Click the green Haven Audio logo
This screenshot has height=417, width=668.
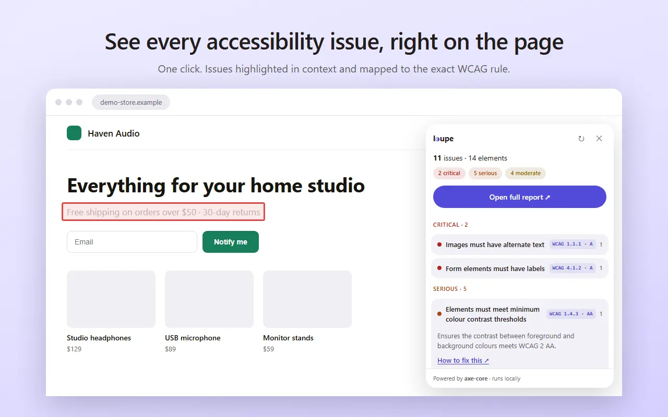click(74, 133)
